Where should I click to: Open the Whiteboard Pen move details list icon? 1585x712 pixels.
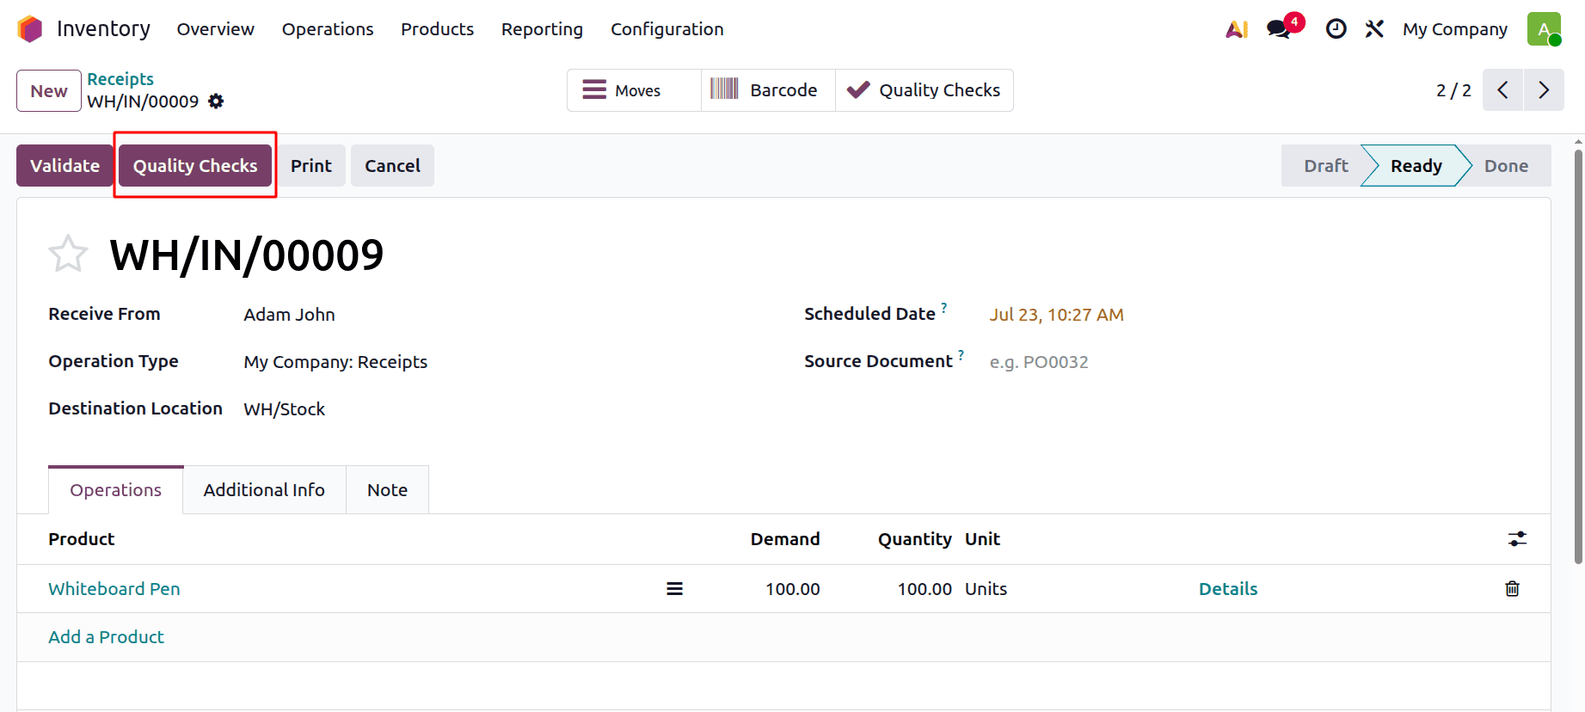(675, 589)
